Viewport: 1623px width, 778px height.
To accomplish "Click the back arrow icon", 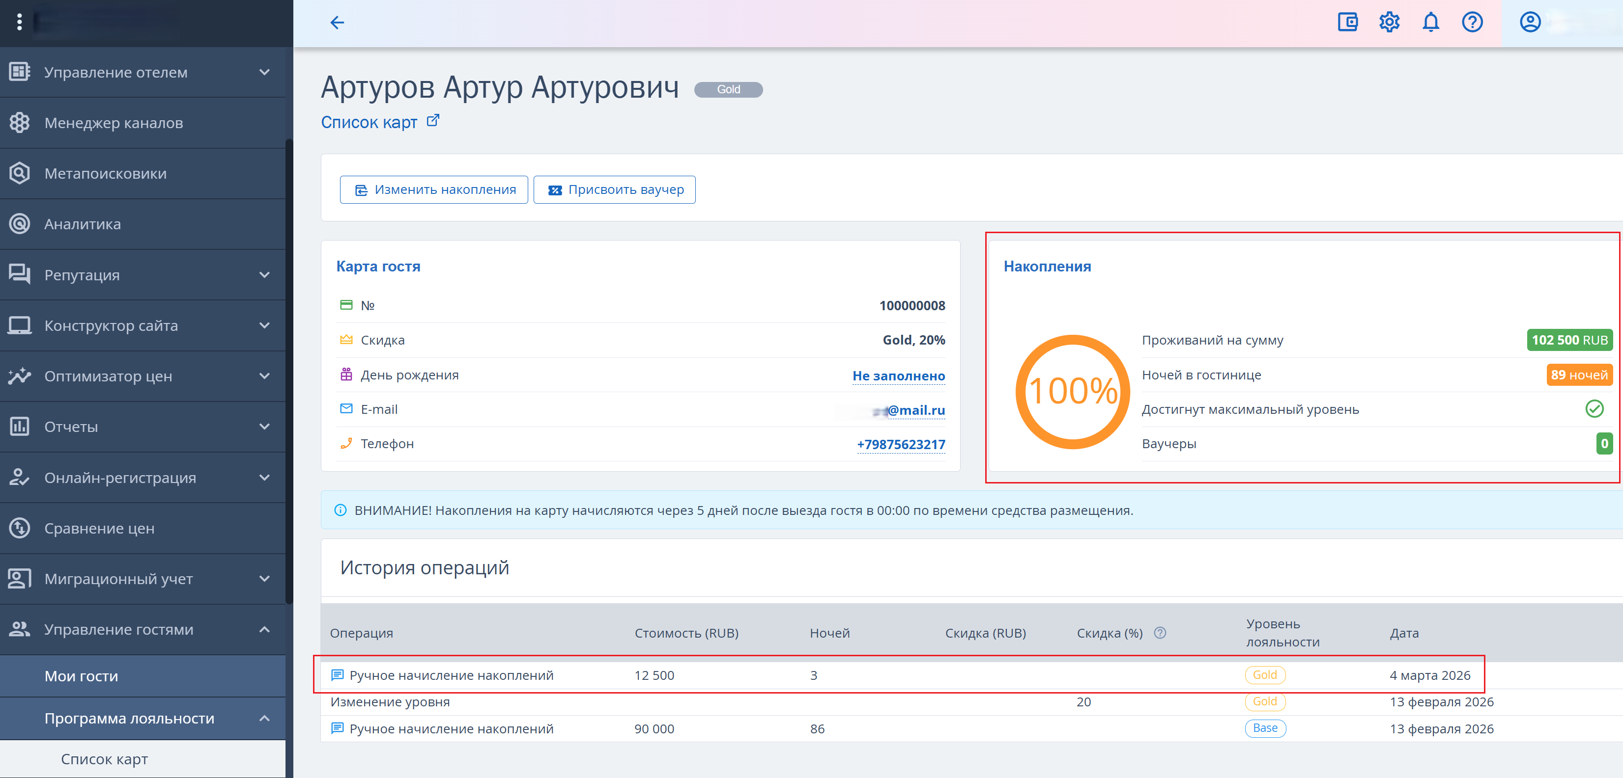I will (x=337, y=23).
